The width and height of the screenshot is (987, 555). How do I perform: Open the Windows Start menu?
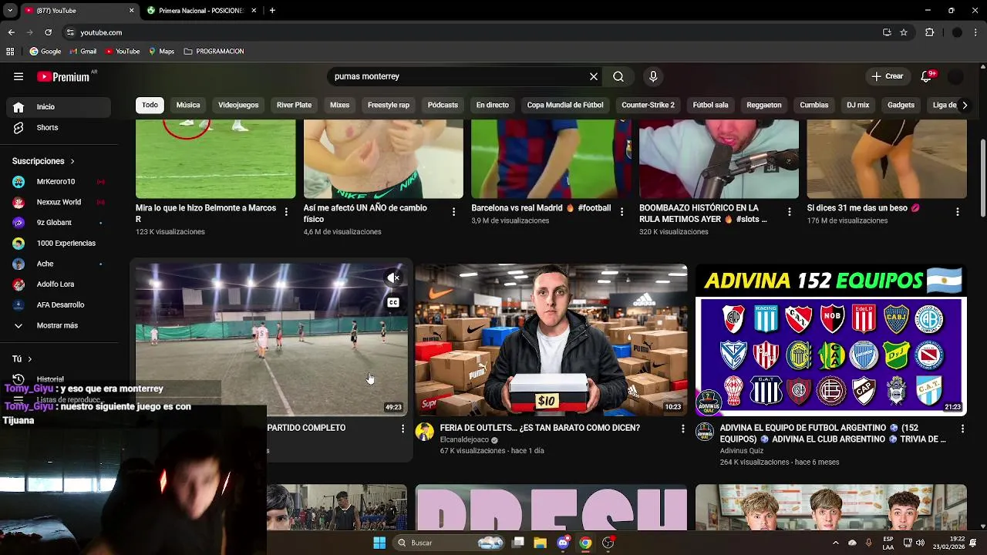(x=379, y=543)
